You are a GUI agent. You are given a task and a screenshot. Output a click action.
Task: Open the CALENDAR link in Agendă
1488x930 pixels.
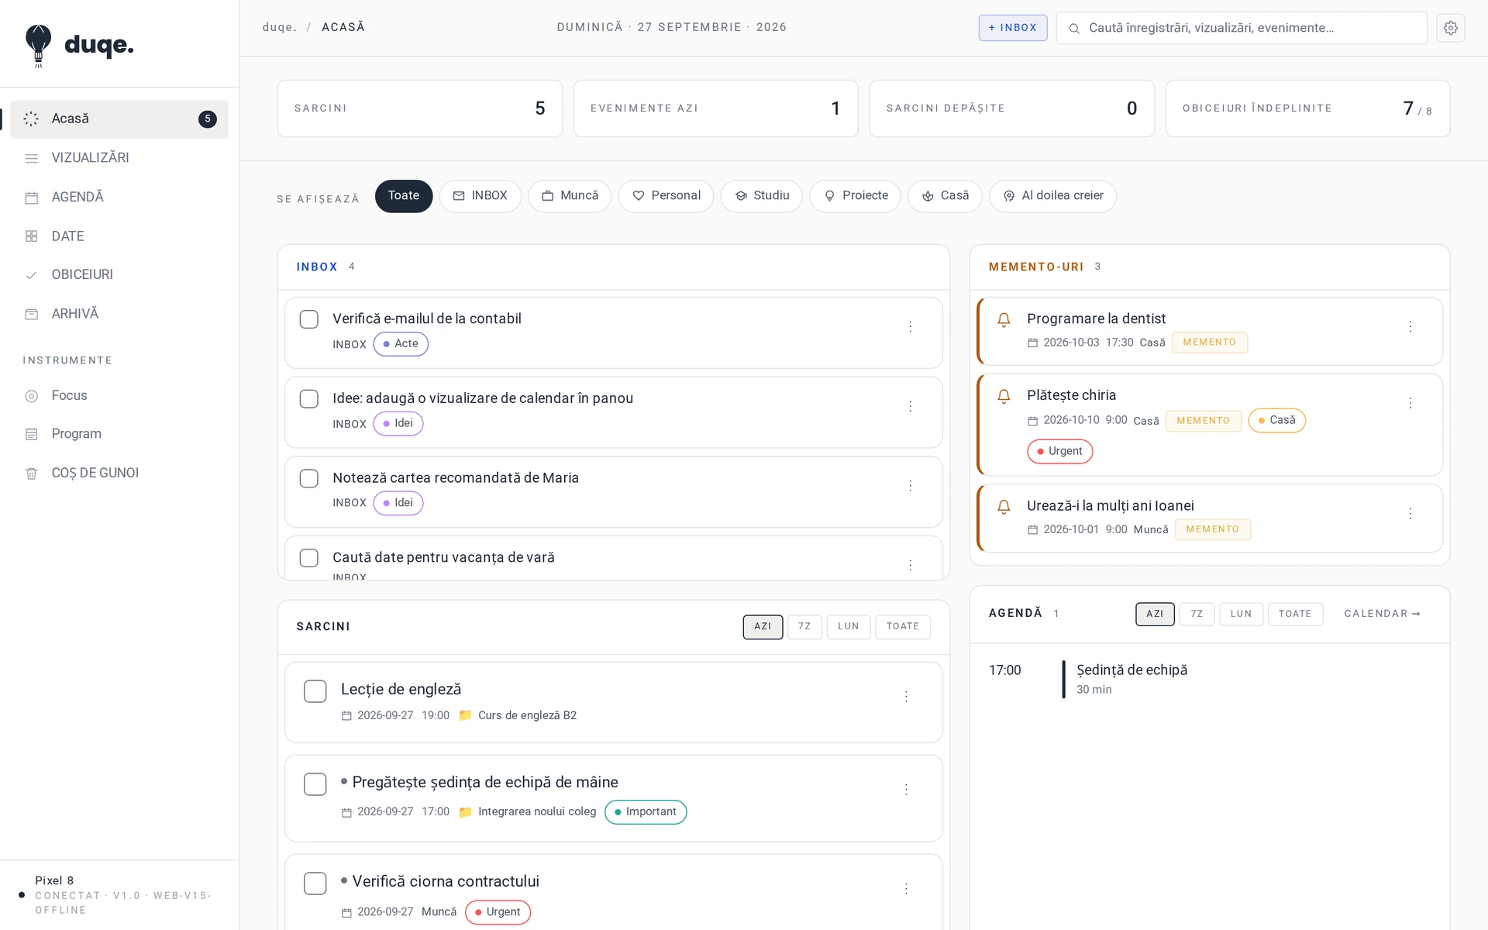(1383, 614)
